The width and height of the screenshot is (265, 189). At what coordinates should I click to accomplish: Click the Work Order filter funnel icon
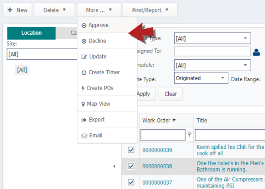click(x=190, y=135)
